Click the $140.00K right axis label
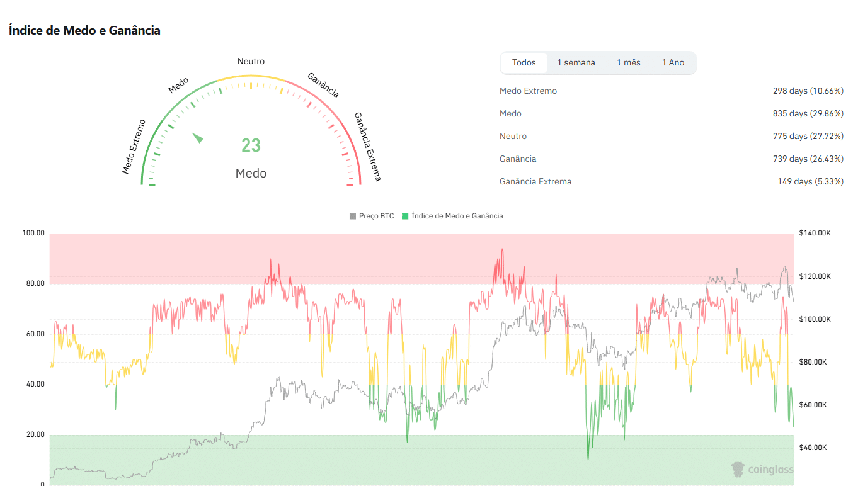The width and height of the screenshot is (853, 486). click(x=815, y=233)
